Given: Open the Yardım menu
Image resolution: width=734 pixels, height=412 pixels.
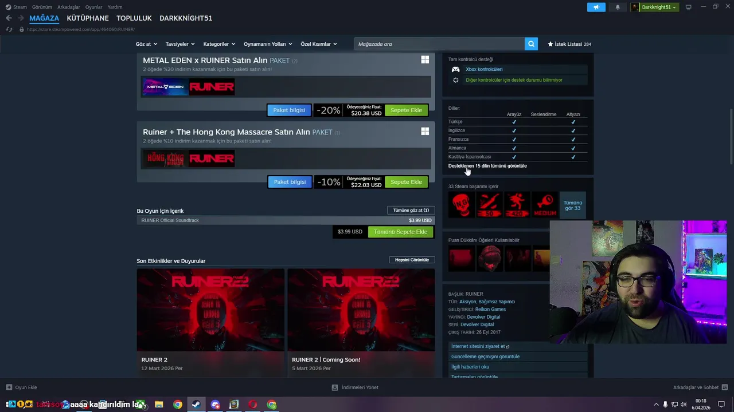Looking at the screenshot, I should click(x=115, y=7).
